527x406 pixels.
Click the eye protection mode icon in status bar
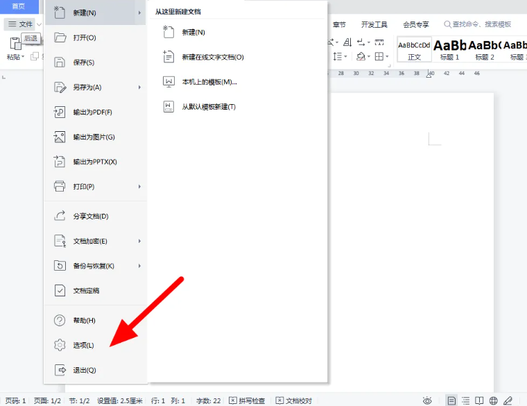point(428,400)
